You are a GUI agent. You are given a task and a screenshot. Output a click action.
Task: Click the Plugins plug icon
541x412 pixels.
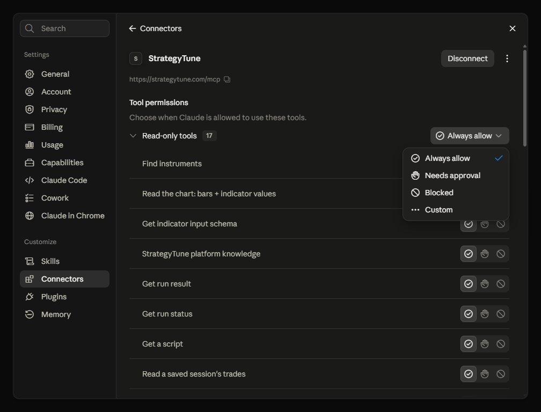30,297
